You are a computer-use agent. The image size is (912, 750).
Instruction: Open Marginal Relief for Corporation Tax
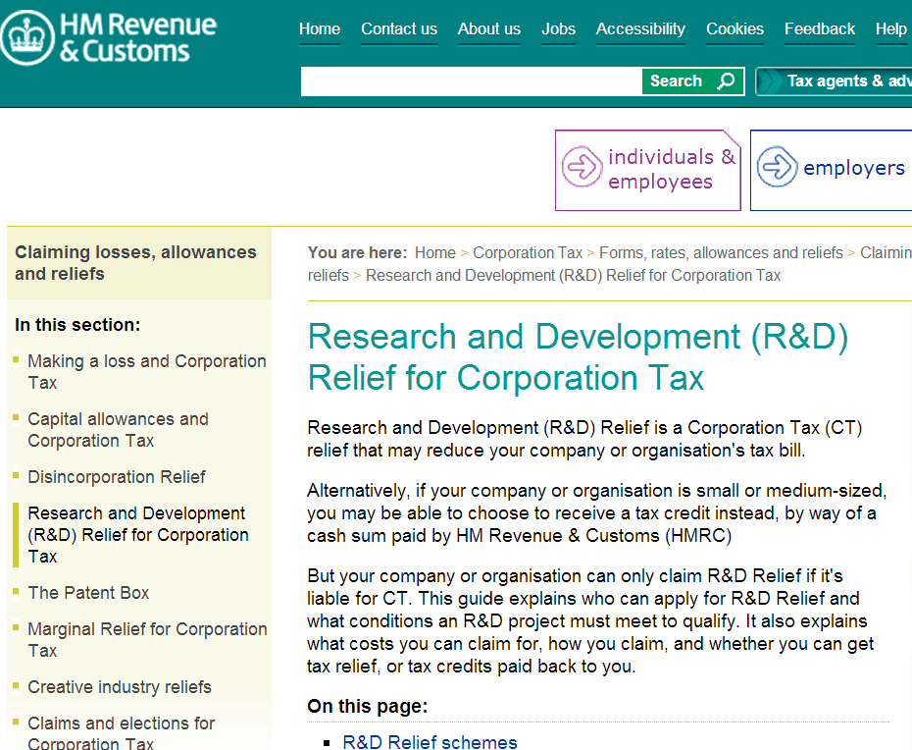[x=147, y=639]
